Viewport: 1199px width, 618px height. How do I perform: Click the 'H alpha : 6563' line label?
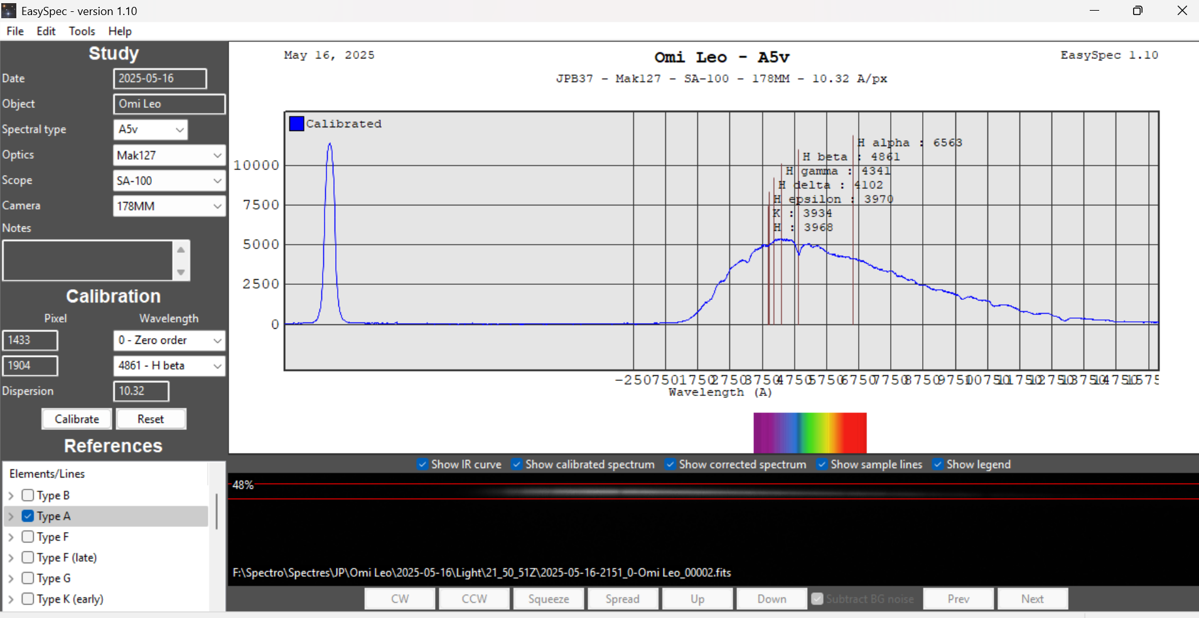[910, 142]
